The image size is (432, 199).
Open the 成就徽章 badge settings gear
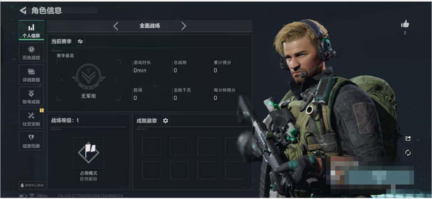tap(165, 121)
